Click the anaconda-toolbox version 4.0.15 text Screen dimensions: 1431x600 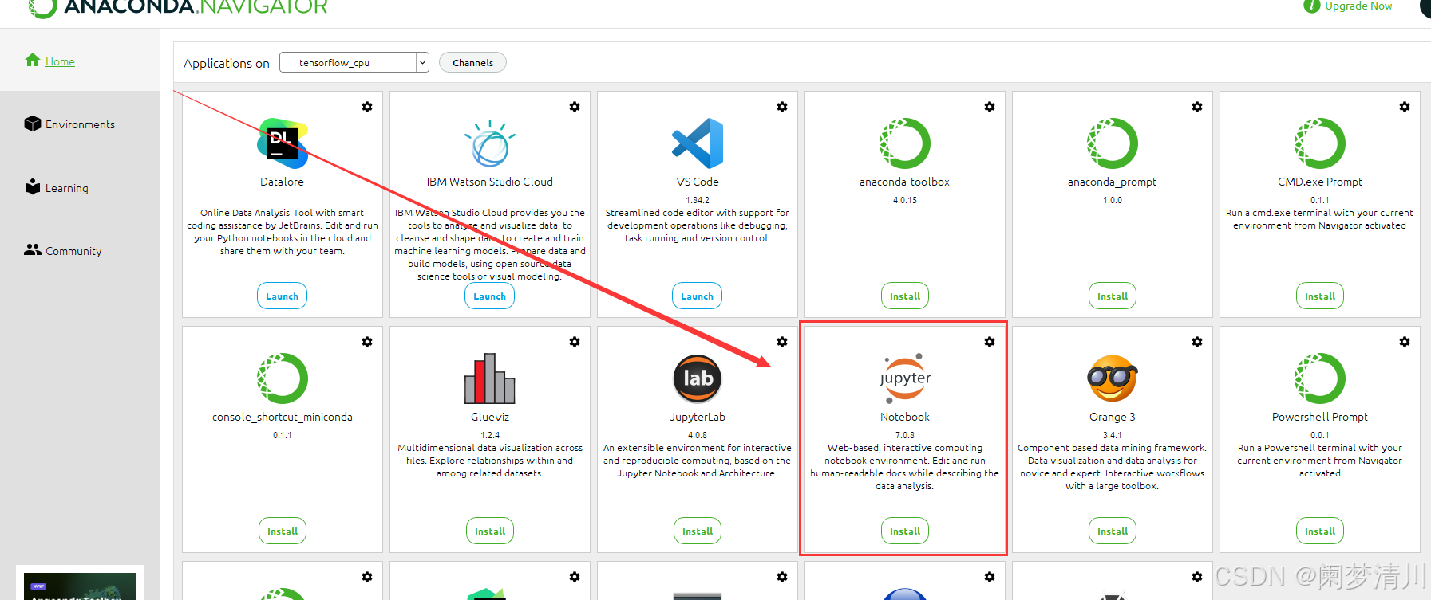pos(905,200)
